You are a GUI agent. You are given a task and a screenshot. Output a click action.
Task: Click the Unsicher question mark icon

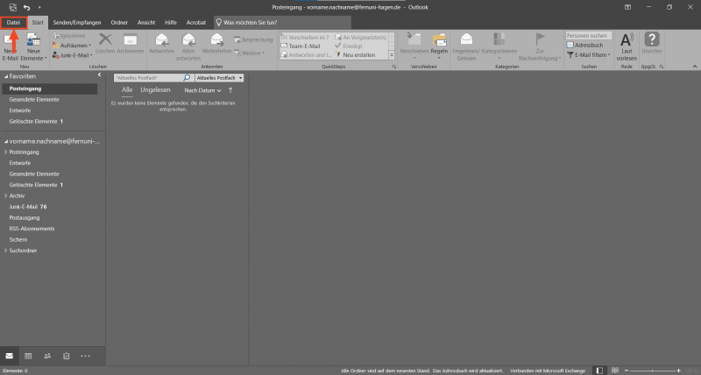click(652, 39)
